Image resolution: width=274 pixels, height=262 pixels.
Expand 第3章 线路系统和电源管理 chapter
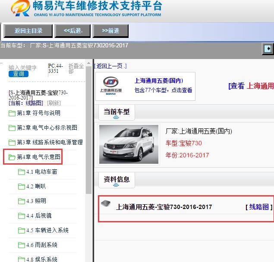(50, 143)
